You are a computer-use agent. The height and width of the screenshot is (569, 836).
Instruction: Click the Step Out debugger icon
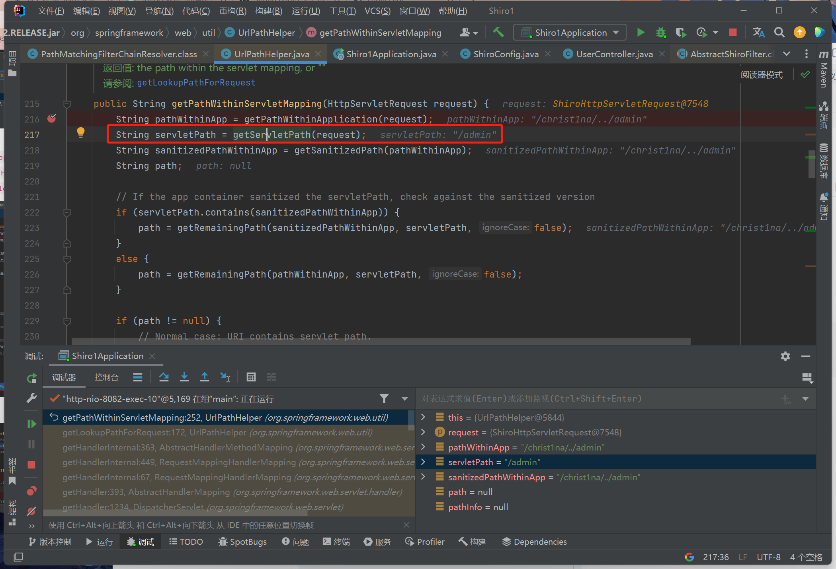[204, 377]
